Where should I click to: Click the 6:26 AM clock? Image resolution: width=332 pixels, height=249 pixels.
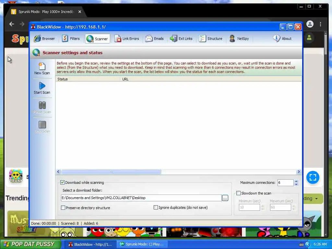320,244
